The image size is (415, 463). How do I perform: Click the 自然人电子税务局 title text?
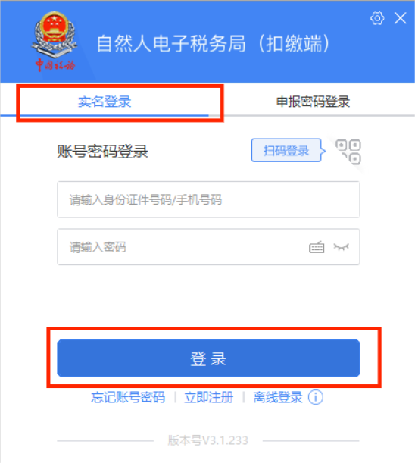(x=170, y=44)
